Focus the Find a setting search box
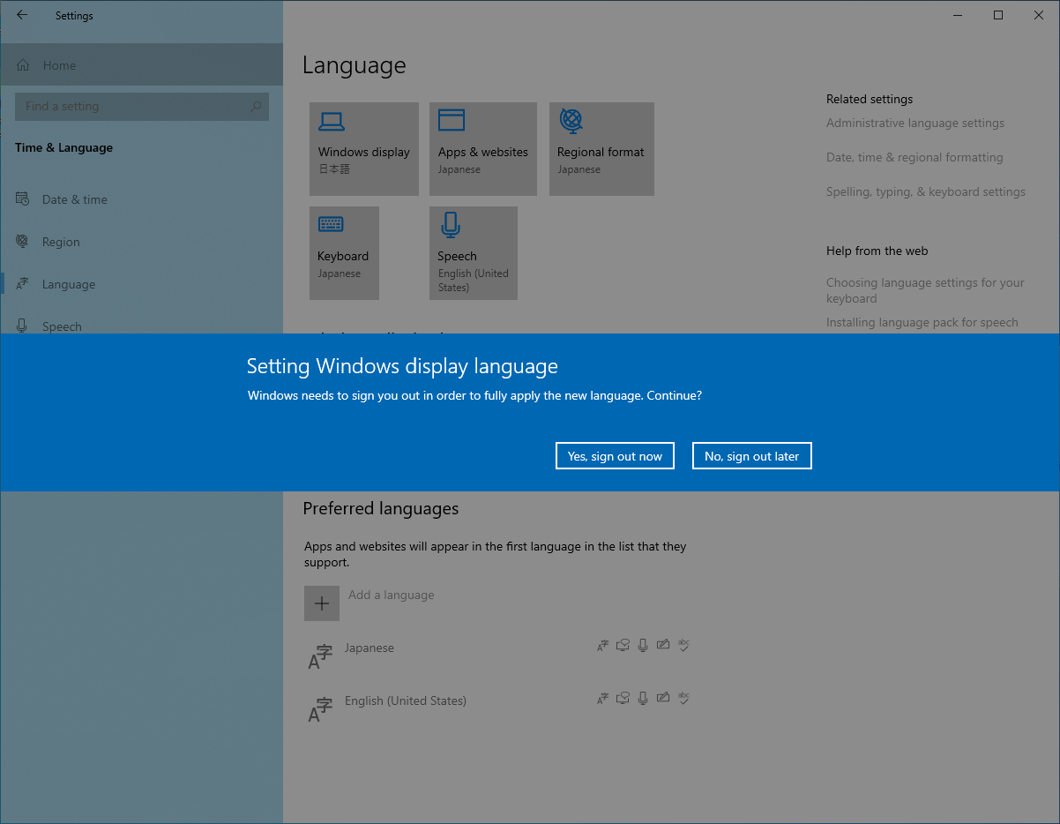Image resolution: width=1060 pixels, height=824 pixels. [x=132, y=107]
